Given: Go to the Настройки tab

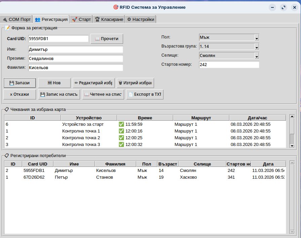Looking at the screenshot, I should click(x=141, y=20).
